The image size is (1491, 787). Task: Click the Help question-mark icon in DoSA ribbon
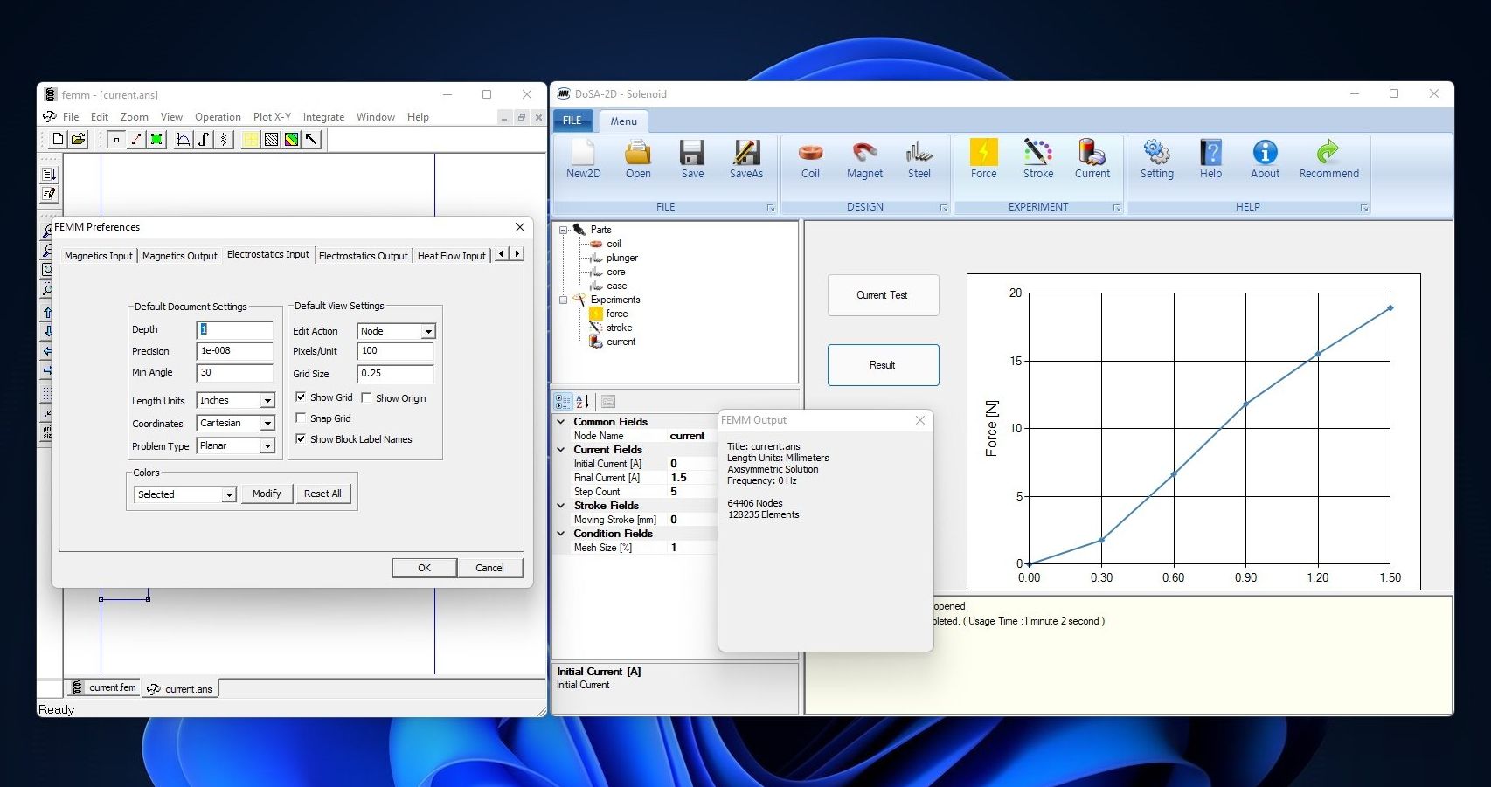click(1210, 160)
